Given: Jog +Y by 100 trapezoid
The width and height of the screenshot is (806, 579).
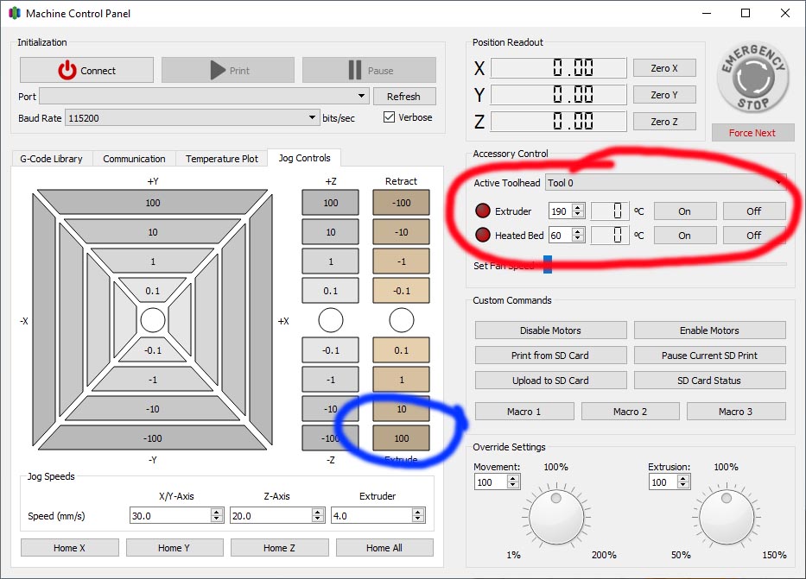Looking at the screenshot, I should click(152, 202).
